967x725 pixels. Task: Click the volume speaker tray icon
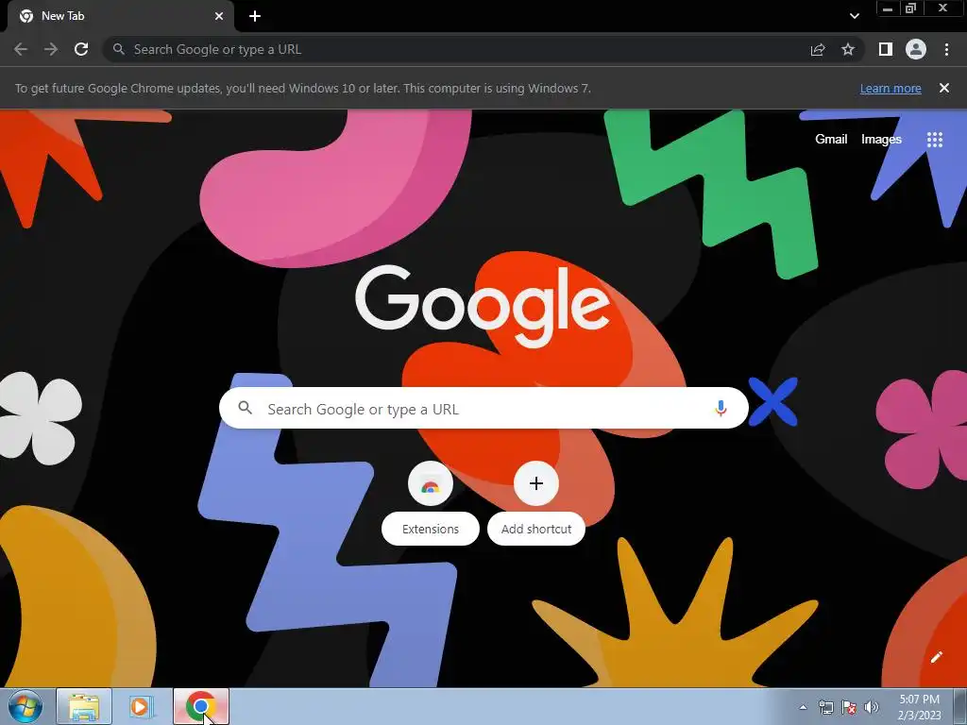click(872, 707)
